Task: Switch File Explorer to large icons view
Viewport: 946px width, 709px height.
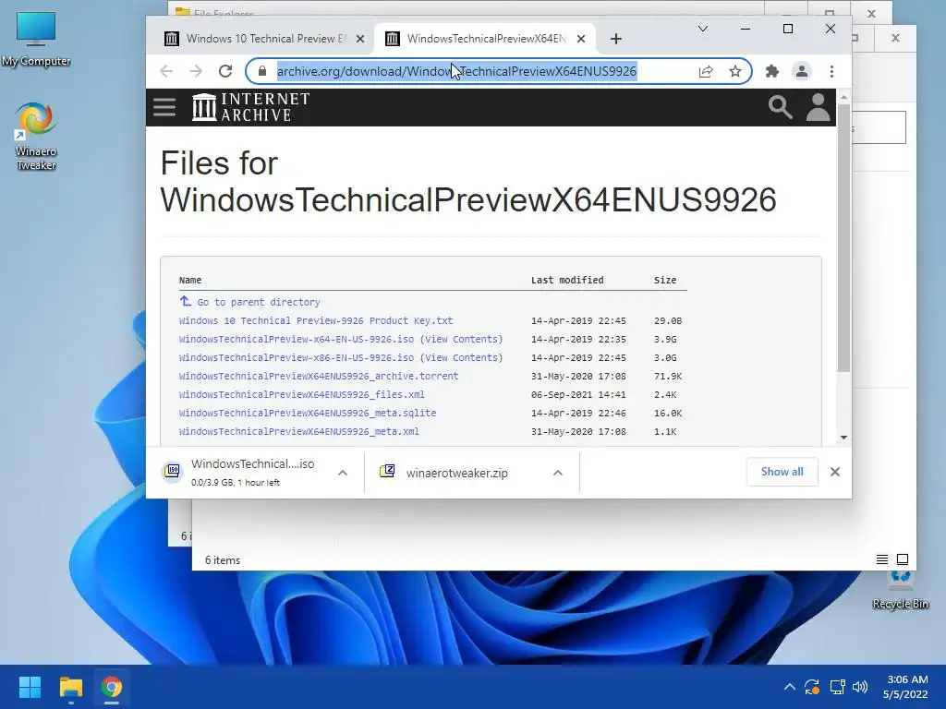Action: pos(903,559)
